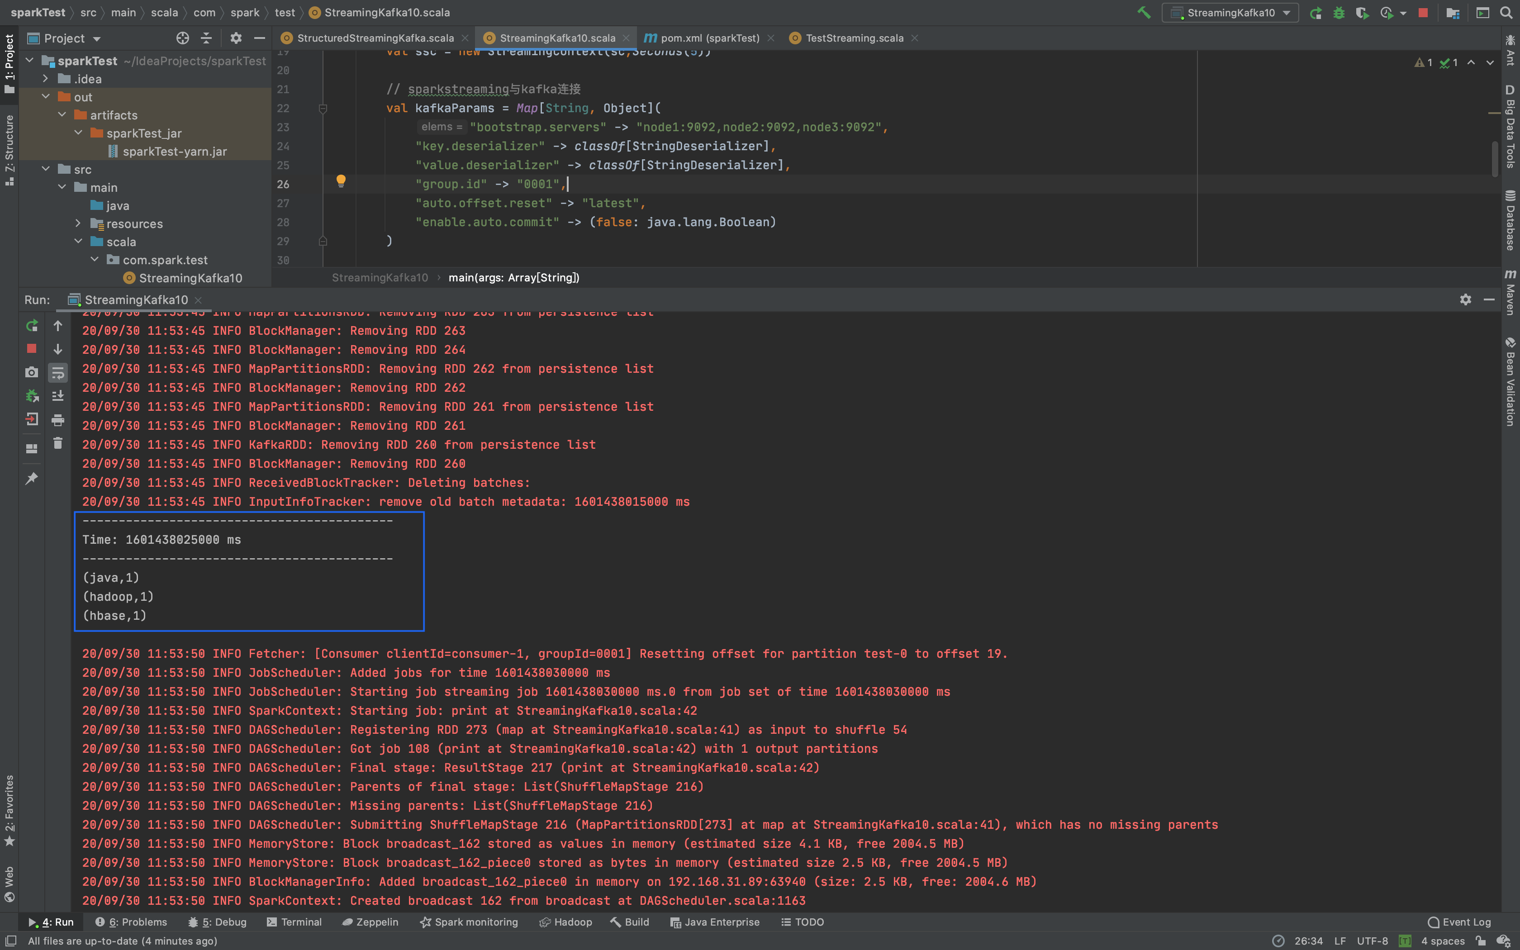Click the yellow lightbulb intention icon
The image size is (1520, 950).
coord(341,181)
